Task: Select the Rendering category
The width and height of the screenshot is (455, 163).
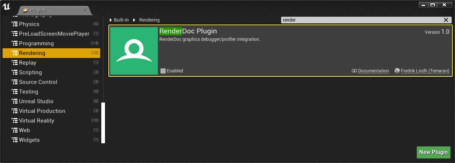Action: 51,53
